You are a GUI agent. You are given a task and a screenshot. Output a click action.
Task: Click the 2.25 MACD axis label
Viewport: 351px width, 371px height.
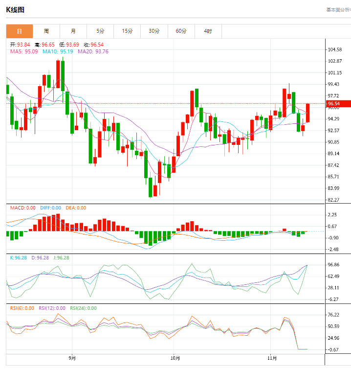click(332, 215)
